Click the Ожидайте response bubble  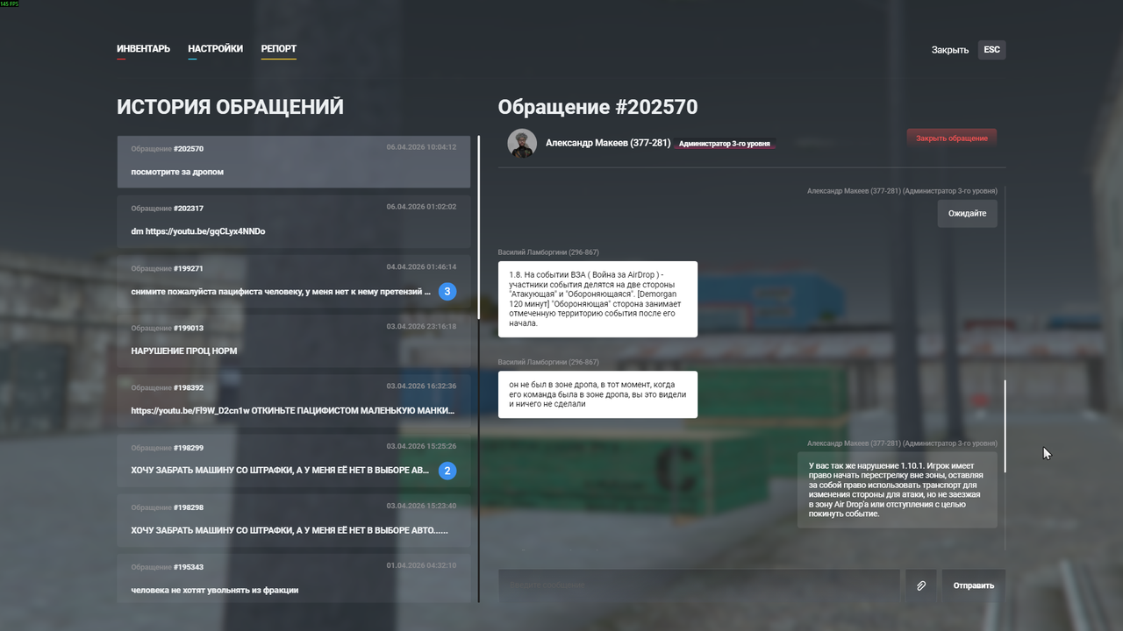(x=966, y=213)
